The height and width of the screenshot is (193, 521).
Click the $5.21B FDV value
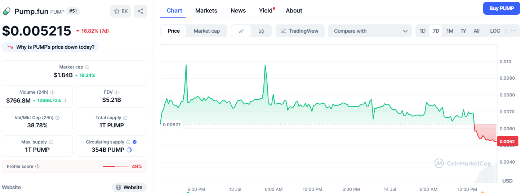coord(112,100)
